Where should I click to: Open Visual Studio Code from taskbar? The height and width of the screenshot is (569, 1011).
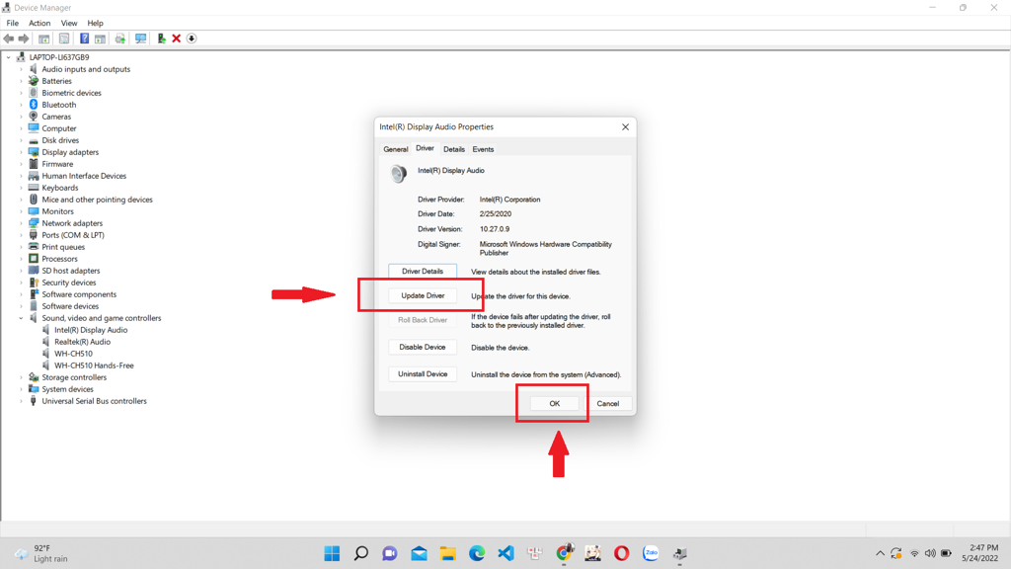click(x=505, y=553)
